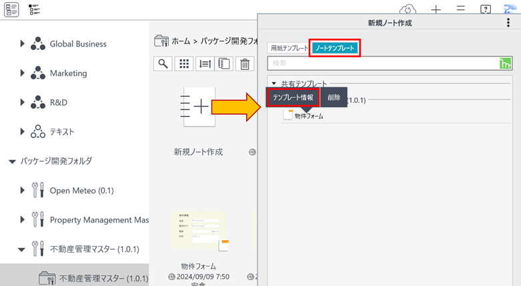Click the cloud sync icon

(x=408, y=9)
